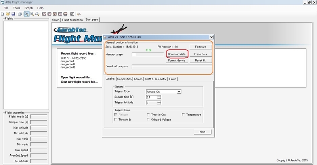This screenshot has height=165, width=317.
Task: Click the Sample time value field
Action: (152, 97)
